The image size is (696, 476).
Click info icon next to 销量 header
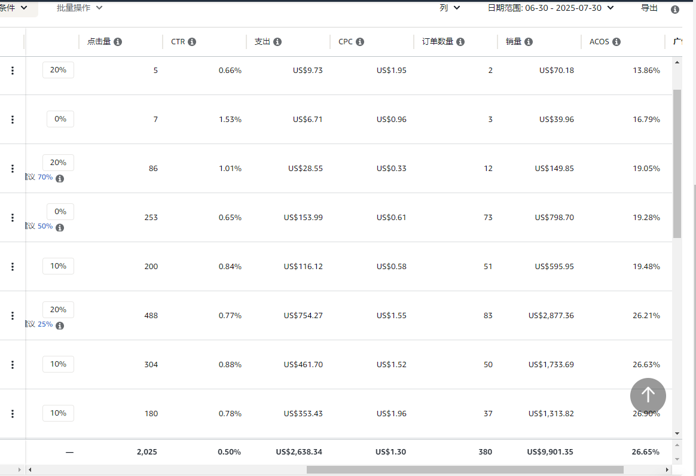[x=528, y=42]
